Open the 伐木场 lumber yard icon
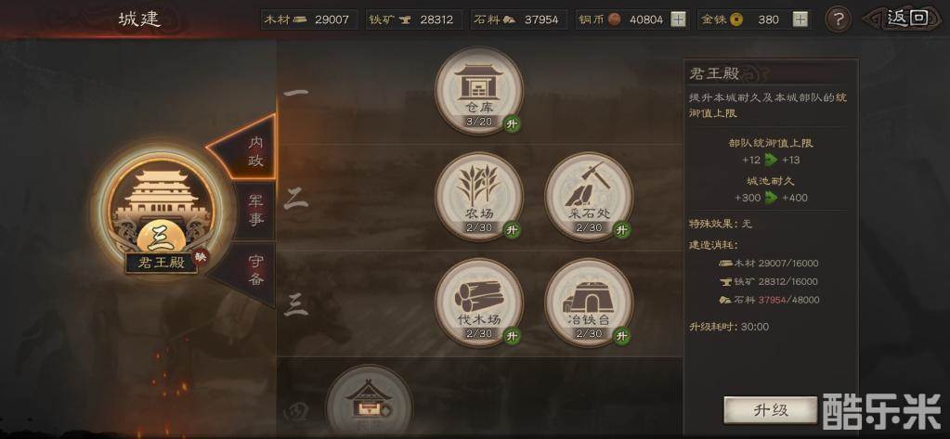This screenshot has width=950, height=439. click(x=479, y=303)
